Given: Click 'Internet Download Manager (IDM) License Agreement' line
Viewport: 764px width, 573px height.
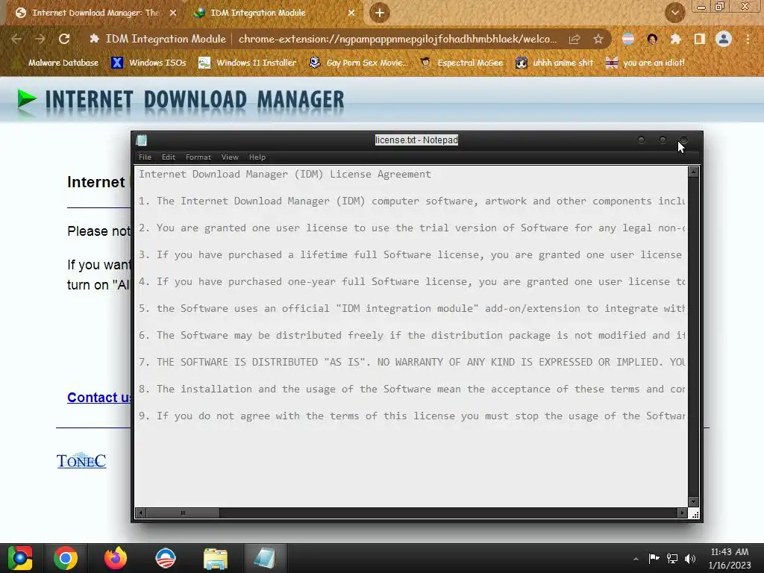Looking at the screenshot, I should tap(284, 174).
